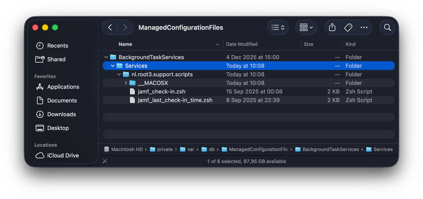
Task: Select jamf_last_check-in_time.zsh script
Action: point(175,100)
